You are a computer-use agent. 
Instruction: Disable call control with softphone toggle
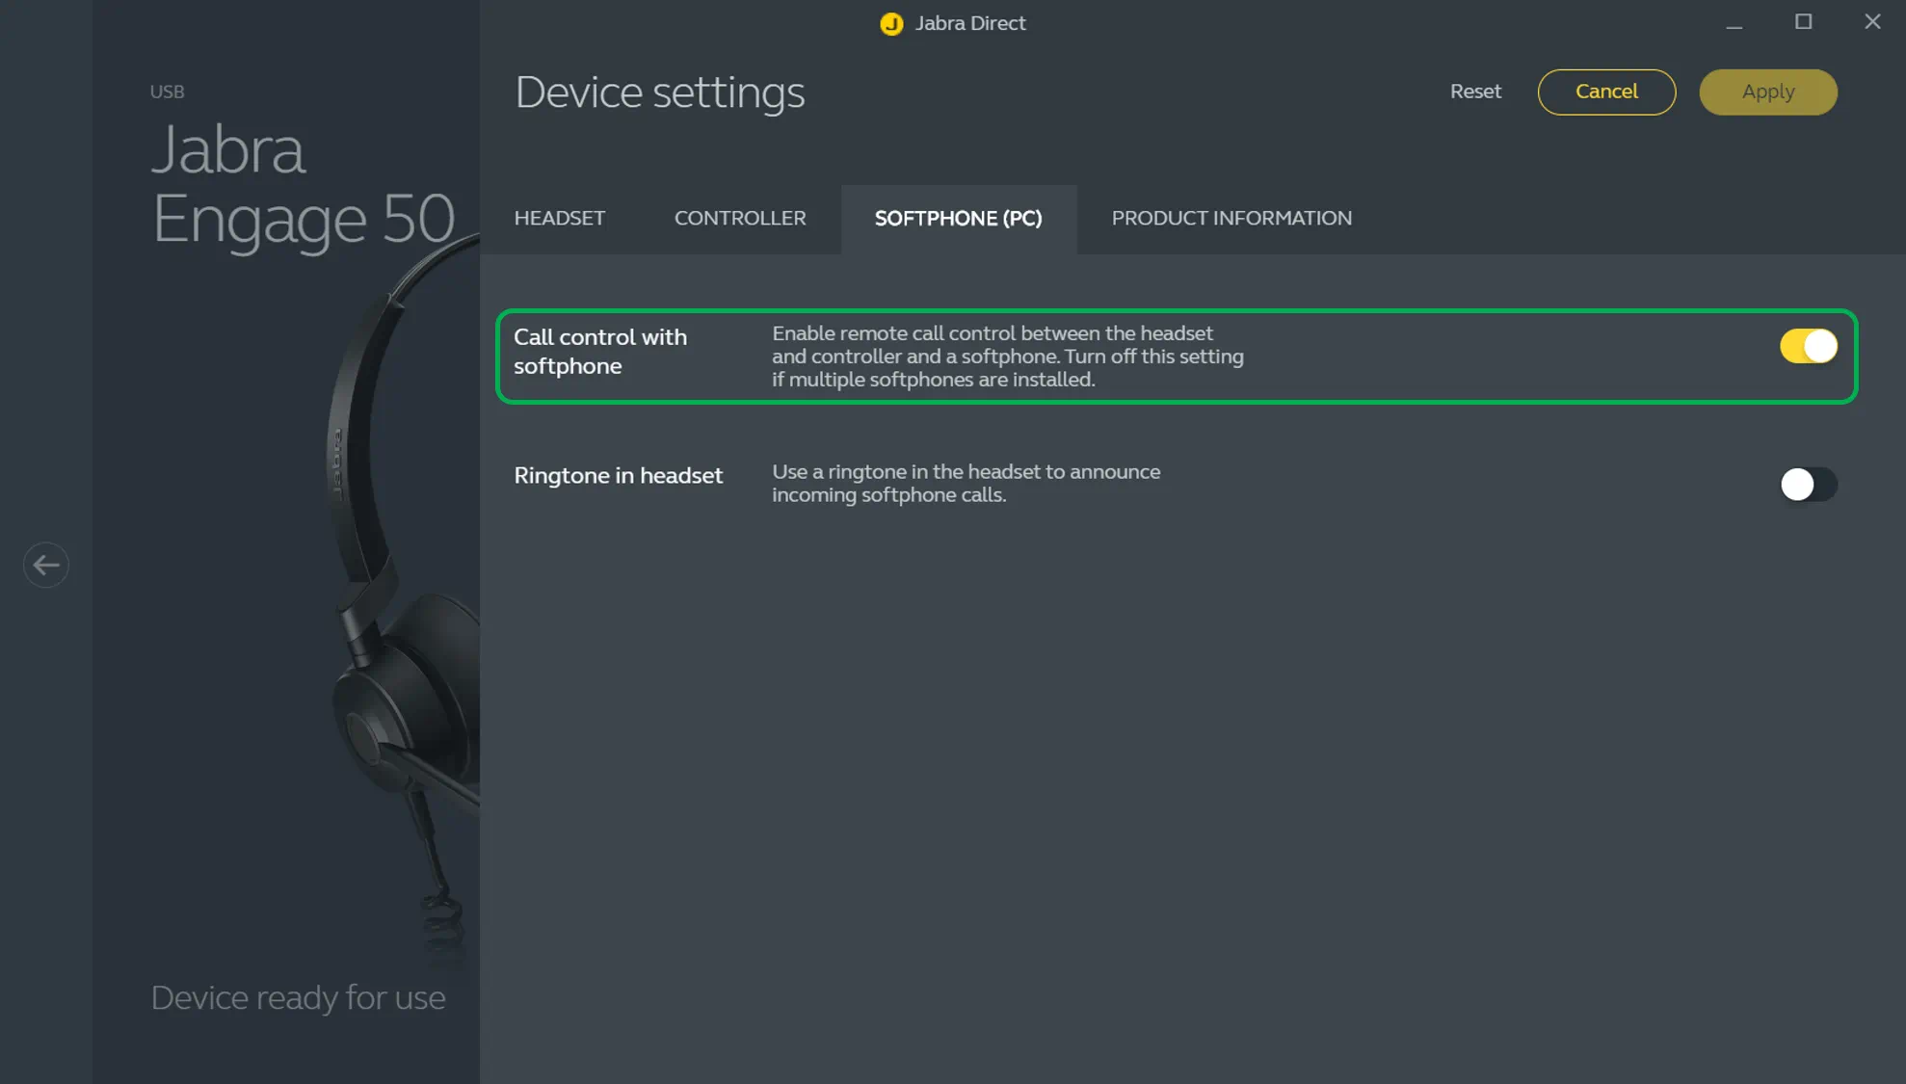click(x=1808, y=346)
